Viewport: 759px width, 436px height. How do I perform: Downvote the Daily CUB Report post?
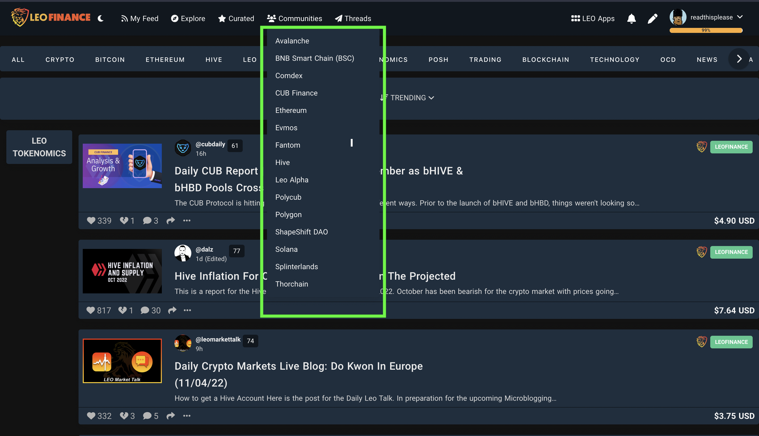coord(124,221)
